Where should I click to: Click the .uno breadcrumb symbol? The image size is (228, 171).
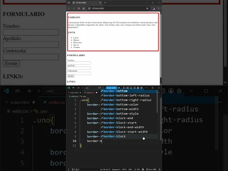83,96
